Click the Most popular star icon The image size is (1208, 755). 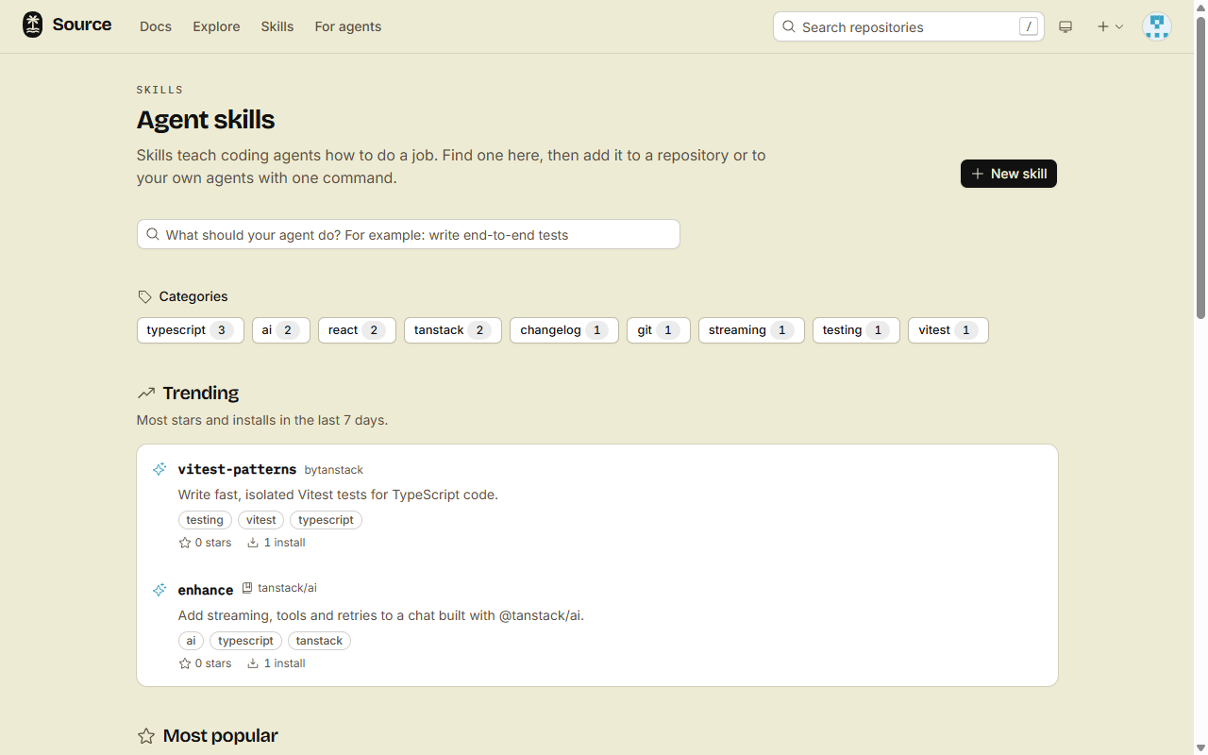click(x=146, y=736)
